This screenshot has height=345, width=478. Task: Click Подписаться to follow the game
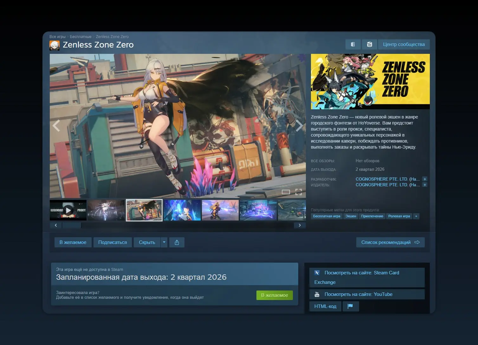click(x=113, y=242)
